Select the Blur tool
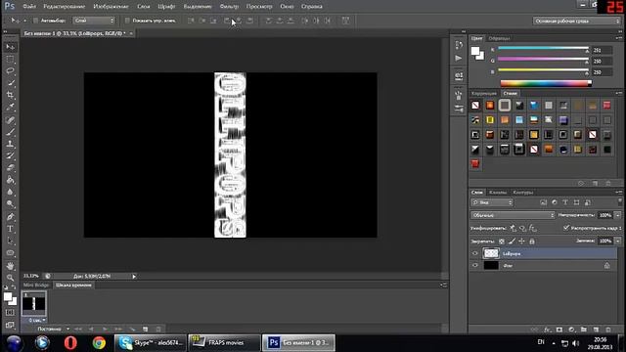 click(x=11, y=192)
